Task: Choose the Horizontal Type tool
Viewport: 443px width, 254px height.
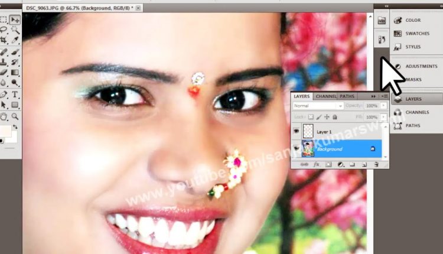Action: coord(15,95)
